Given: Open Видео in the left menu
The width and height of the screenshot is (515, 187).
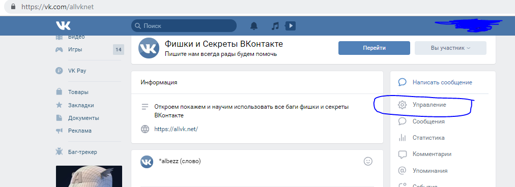Looking at the screenshot, I should (76, 37).
